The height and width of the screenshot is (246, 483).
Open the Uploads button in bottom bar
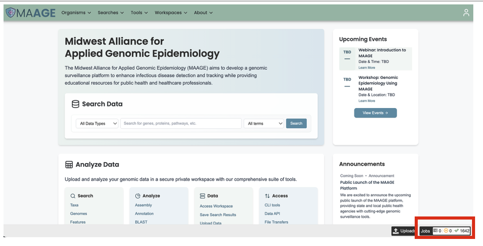pyautogui.click(x=404, y=231)
